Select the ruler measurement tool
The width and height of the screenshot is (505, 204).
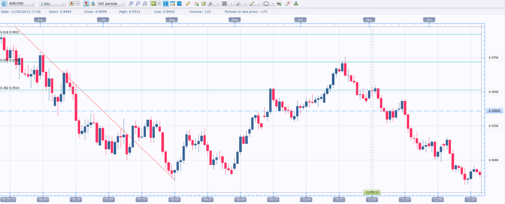[188, 3]
